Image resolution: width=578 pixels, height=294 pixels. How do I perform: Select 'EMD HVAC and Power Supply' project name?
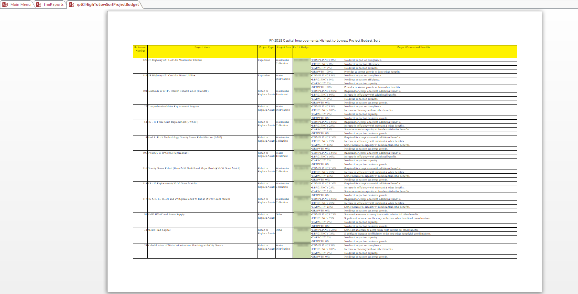tap(166, 215)
